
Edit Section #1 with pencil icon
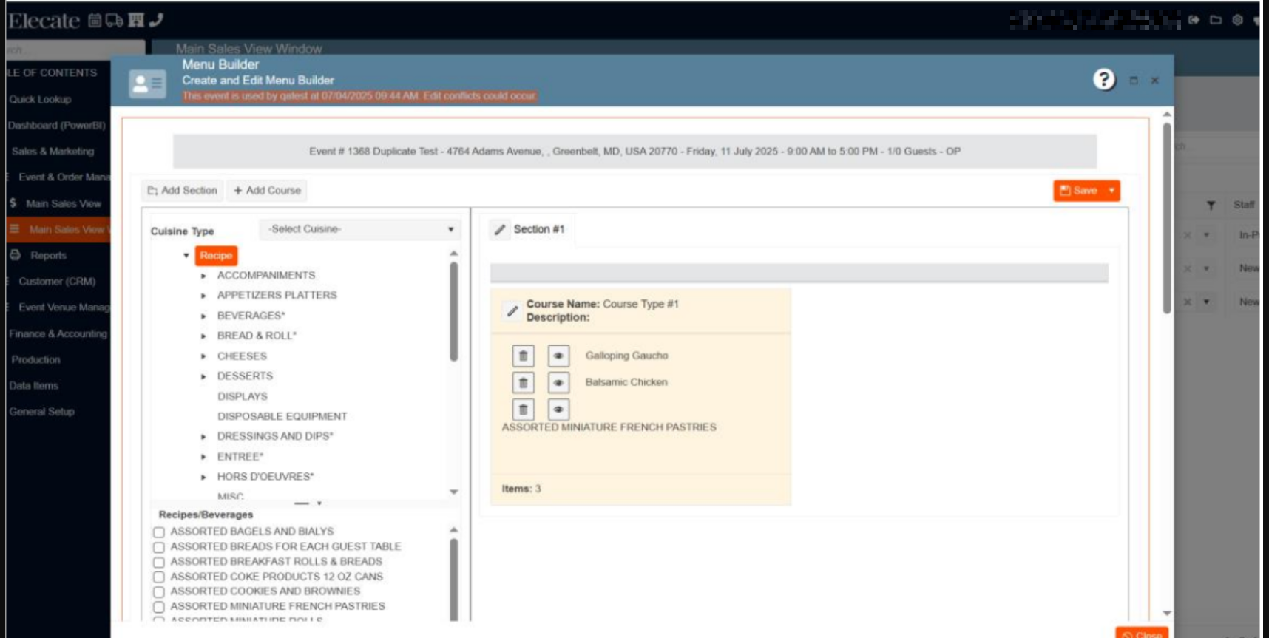pyautogui.click(x=501, y=230)
